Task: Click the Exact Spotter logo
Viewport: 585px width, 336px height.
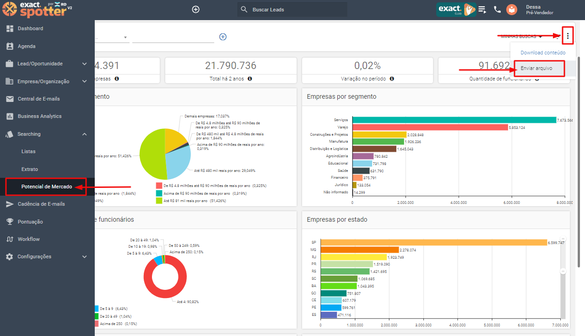Action: pyautogui.click(x=38, y=9)
